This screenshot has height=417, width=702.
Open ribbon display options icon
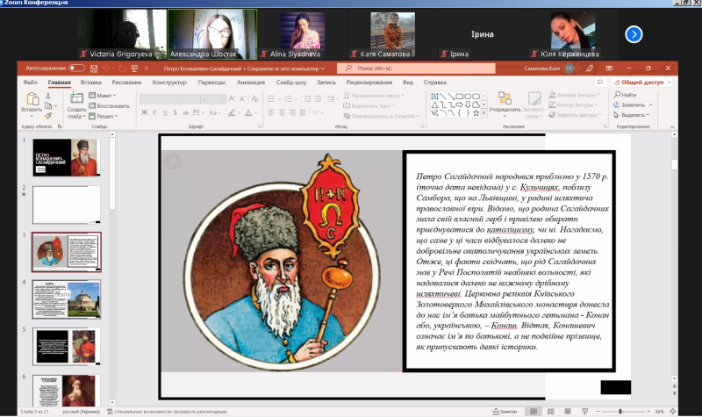click(x=609, y=68)
